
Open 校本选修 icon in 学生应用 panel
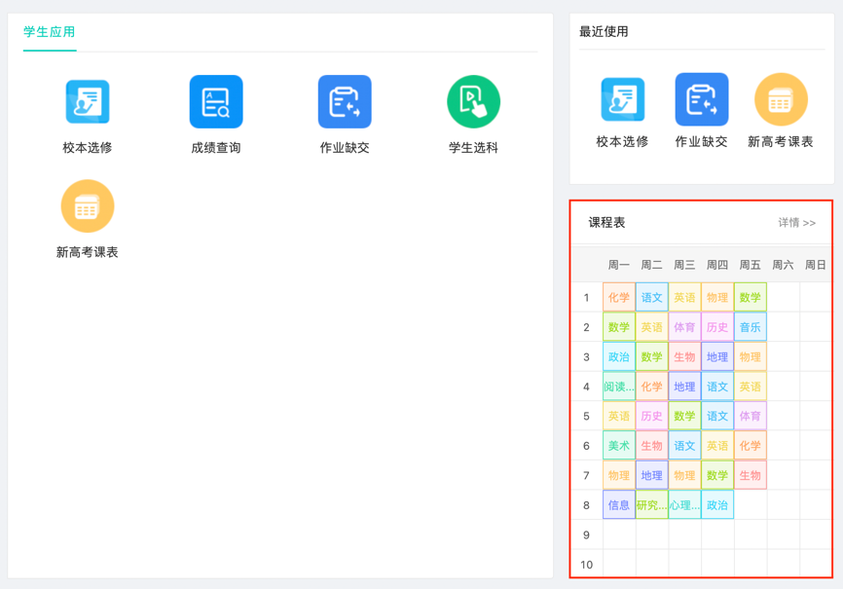click(x=87, y=101)
